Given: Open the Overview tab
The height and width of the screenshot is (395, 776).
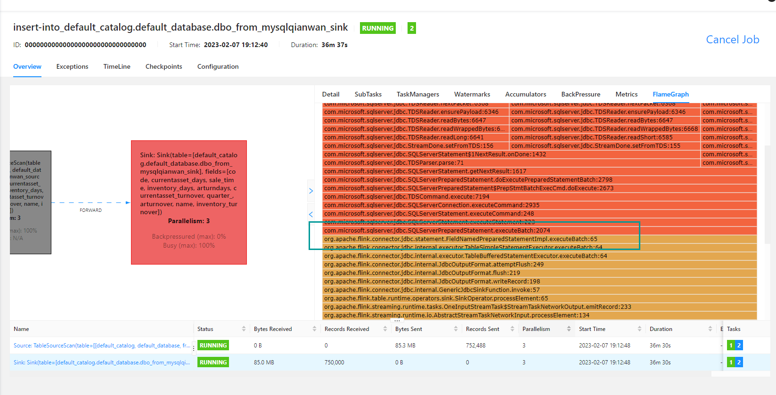Looking at the screenshot, I should (27, 66).
